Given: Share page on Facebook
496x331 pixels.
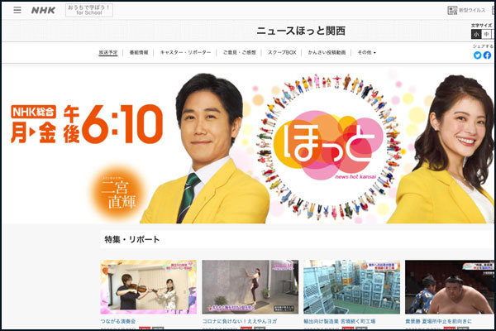Looking at the screenshot, I should [487, 55].
